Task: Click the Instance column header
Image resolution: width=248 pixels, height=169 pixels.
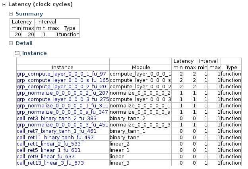Action: tap(63, 68)
